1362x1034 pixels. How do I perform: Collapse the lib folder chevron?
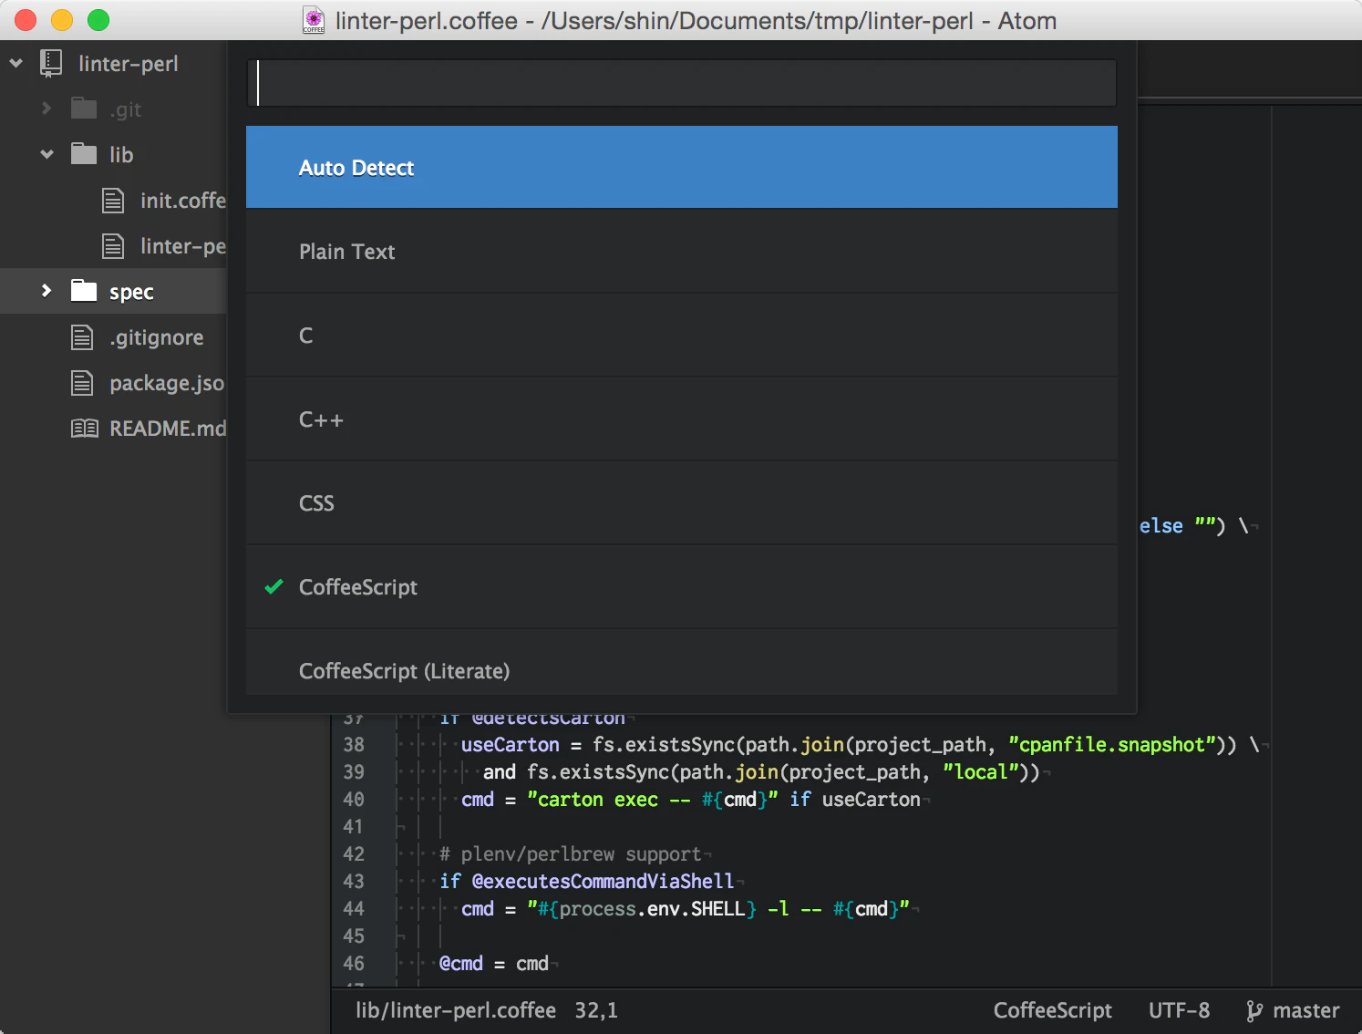(x=46, y=154)
